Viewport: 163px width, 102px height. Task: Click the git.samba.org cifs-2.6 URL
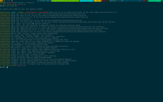coord(101,12)
